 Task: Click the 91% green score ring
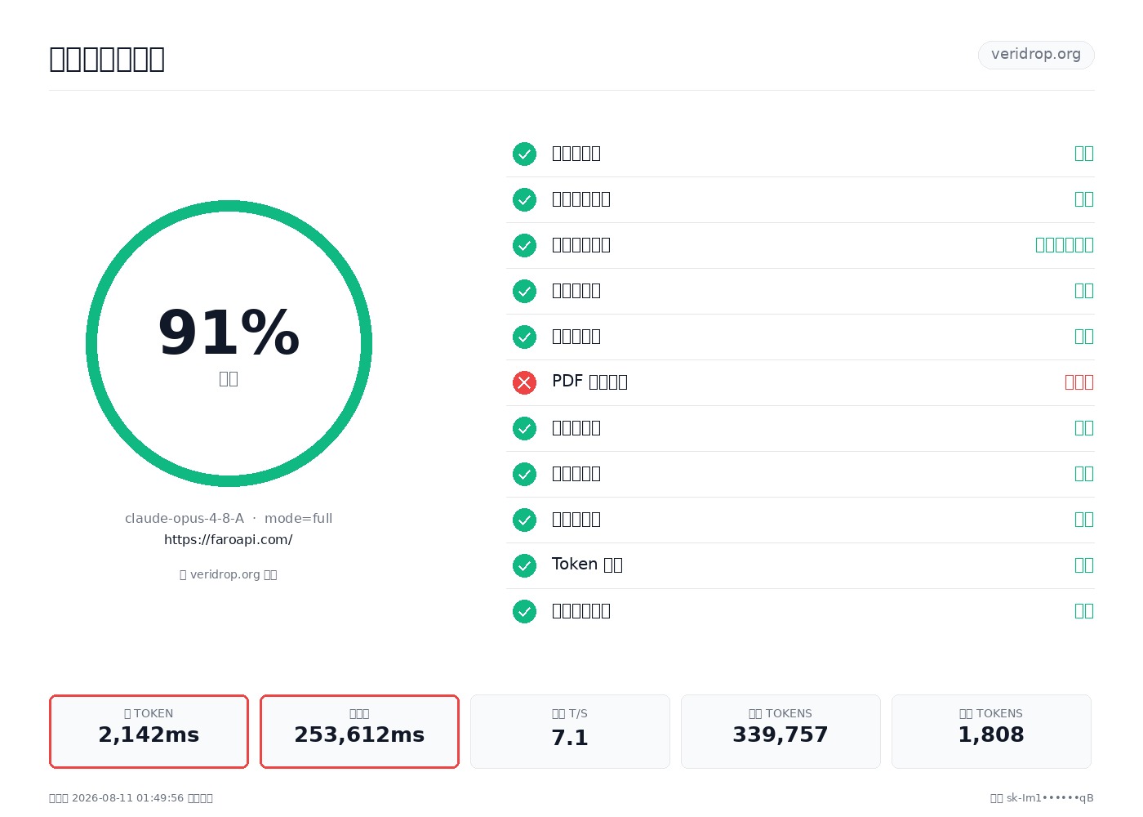[229, 343]
